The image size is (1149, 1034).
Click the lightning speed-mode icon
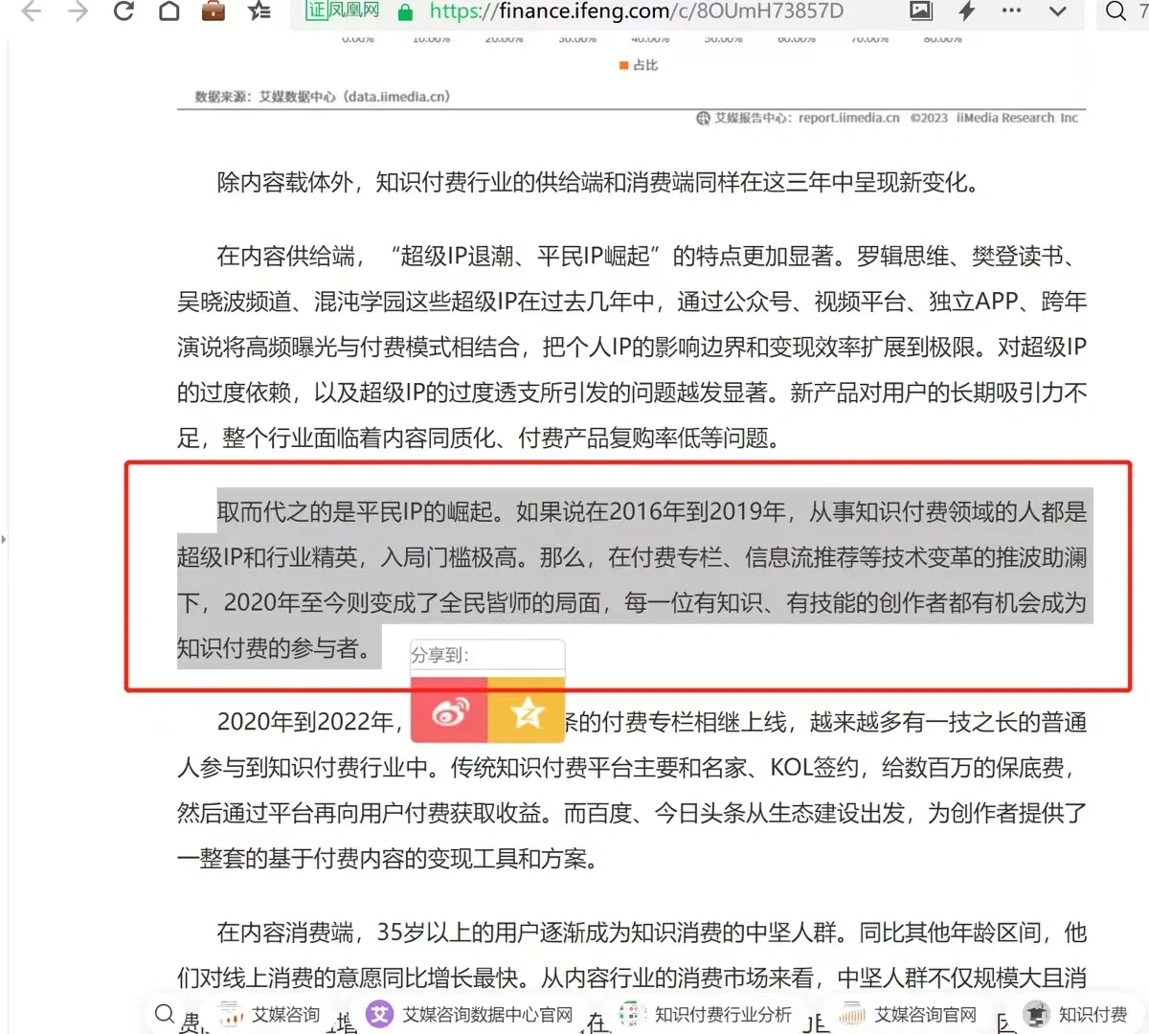966,11
